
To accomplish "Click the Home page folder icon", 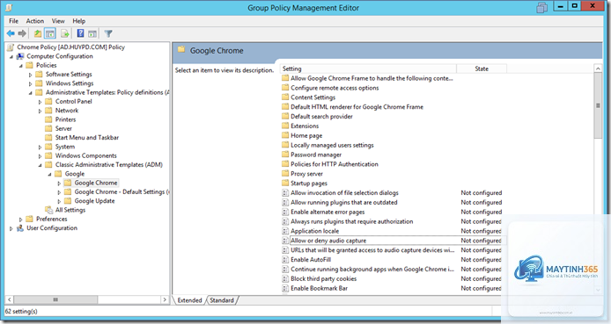I will (x=285, y=135).
